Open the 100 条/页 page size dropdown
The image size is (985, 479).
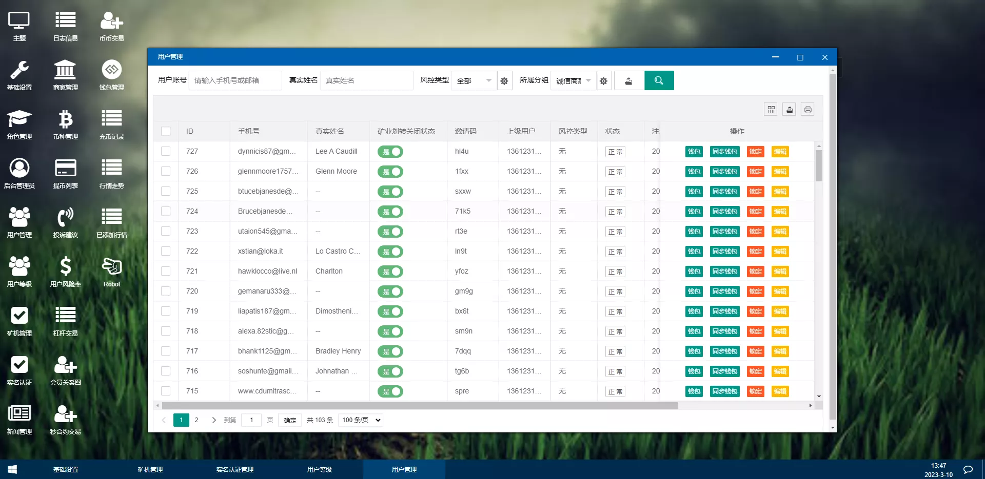(x=361, y=420)
